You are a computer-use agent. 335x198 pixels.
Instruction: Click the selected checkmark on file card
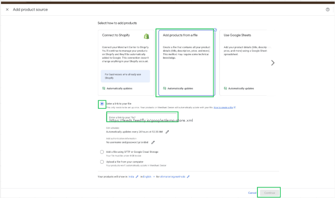215,30
